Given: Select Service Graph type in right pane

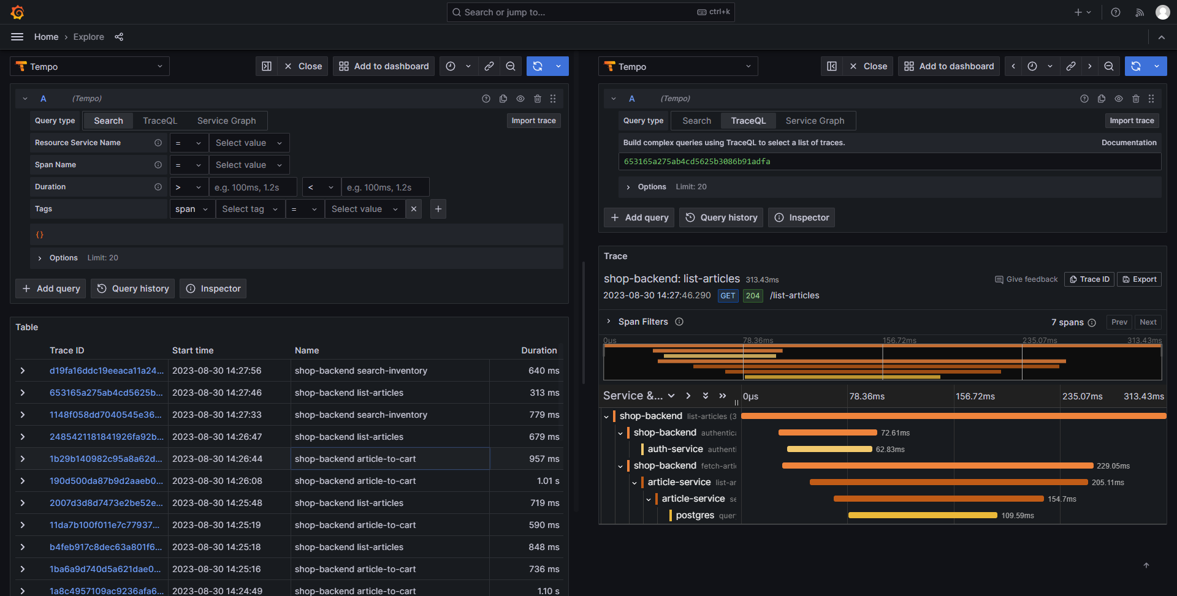Looking at the screenshot, I should (x=815, y=121).
